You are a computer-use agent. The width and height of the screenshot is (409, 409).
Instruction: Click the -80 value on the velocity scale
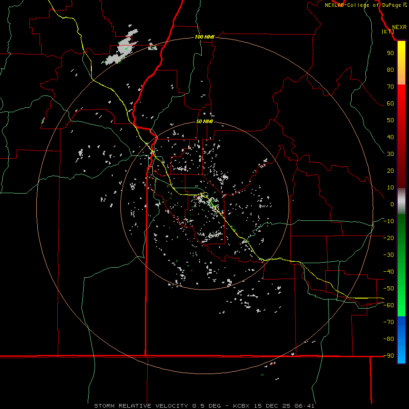(x=389, y=339)
